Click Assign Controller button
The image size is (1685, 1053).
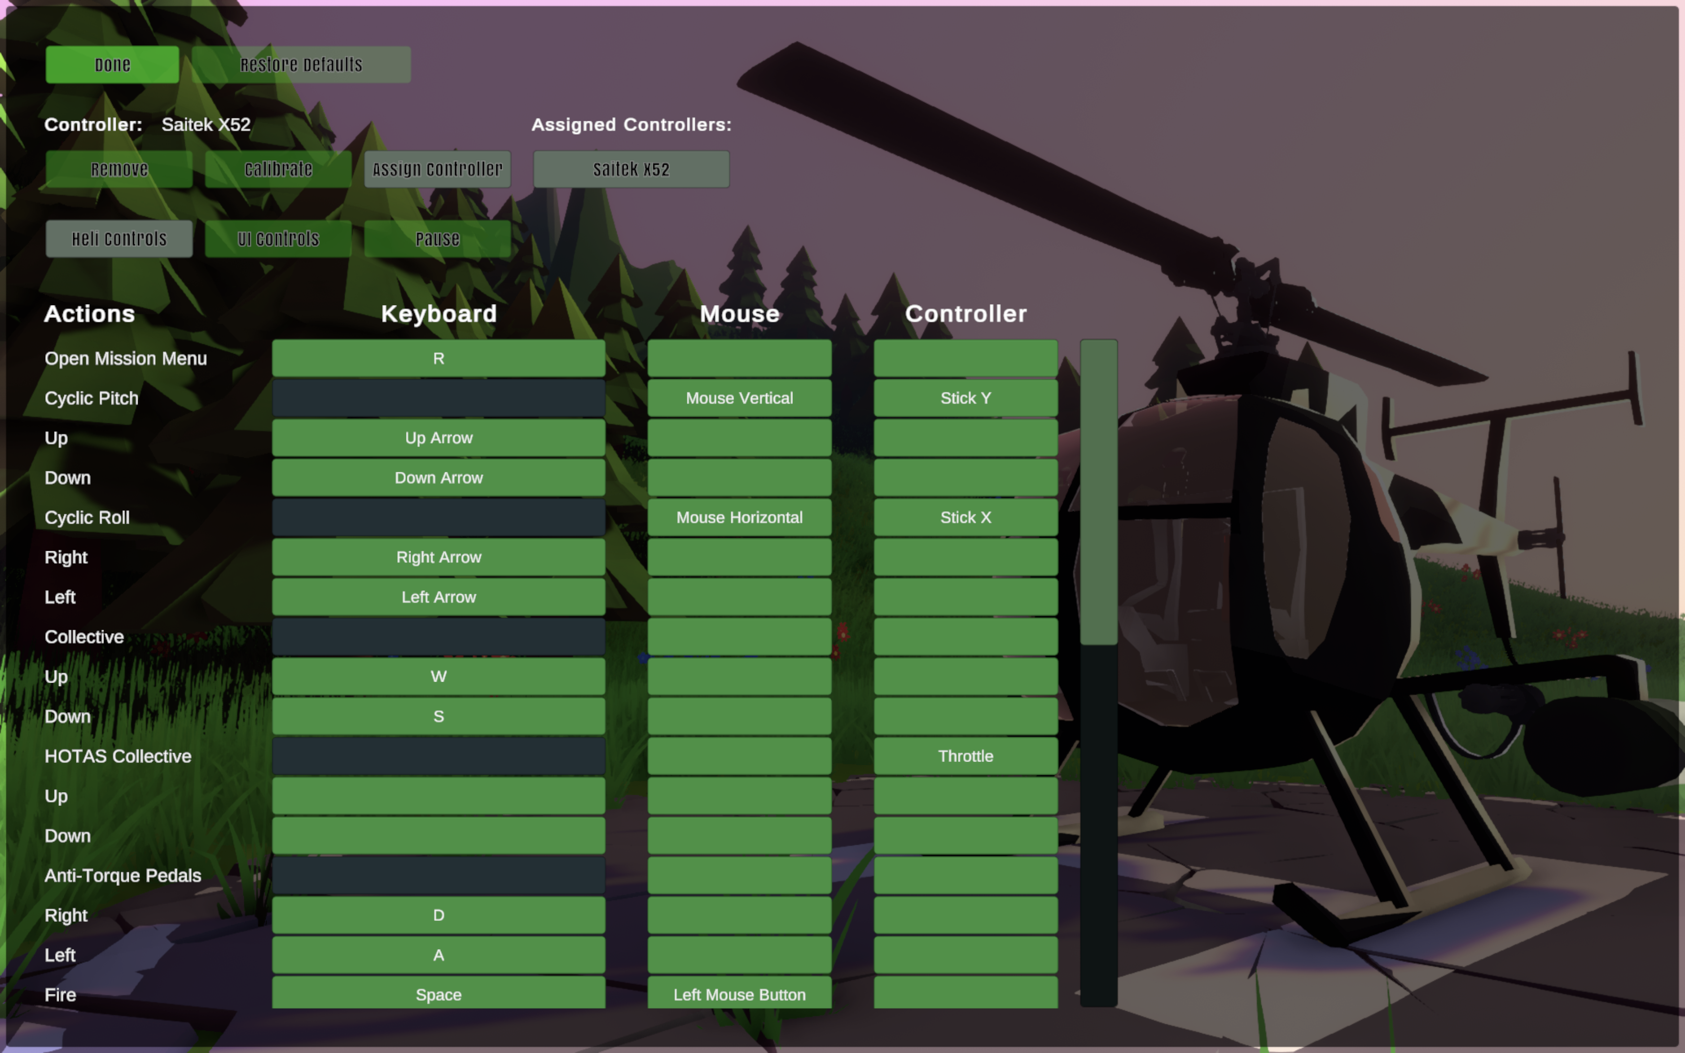coord(437,169)
